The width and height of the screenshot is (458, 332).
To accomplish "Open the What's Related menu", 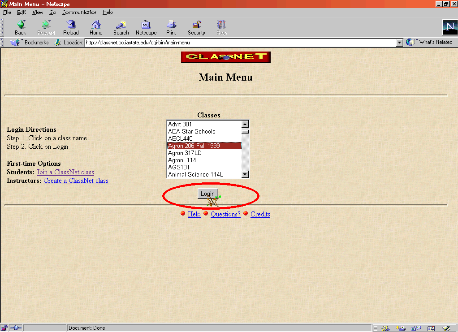I will [x=430, y=42].
